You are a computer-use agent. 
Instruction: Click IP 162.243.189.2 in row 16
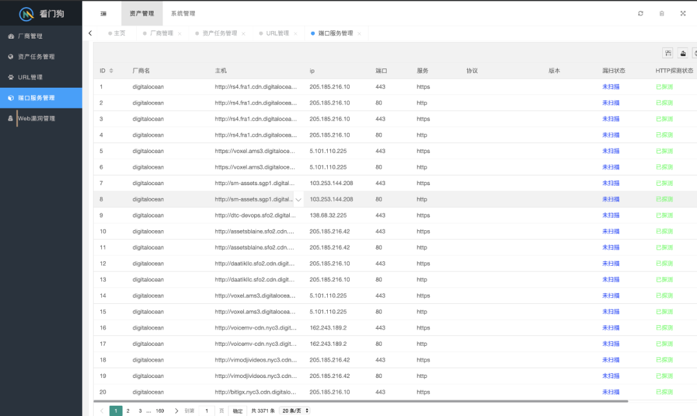pos(328,328)
